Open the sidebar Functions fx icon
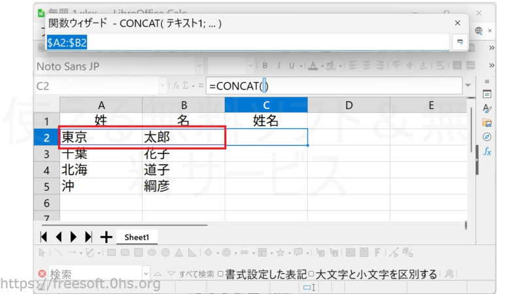This screenshot has height=294, width=523. click(x=487, y=152)
